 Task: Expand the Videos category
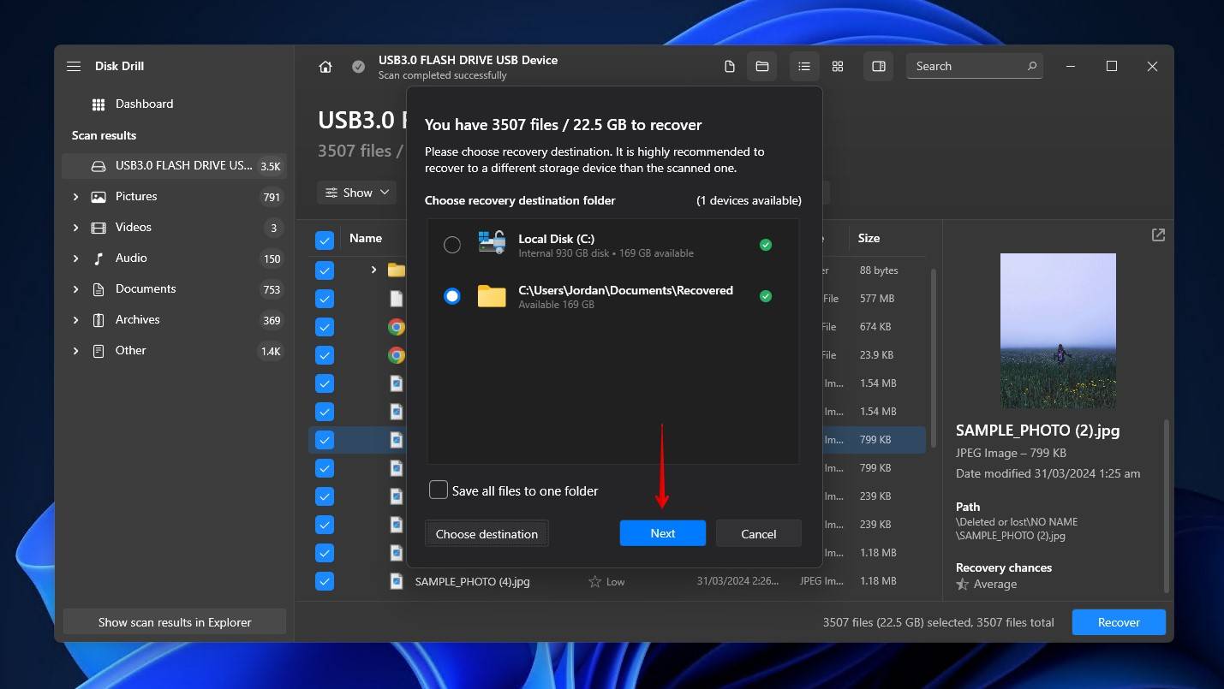[75, 228]
